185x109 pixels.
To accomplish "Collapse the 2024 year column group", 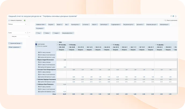I will pos(57,42).
